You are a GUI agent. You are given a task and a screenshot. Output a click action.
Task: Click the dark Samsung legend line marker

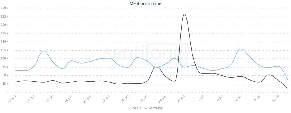146,108
